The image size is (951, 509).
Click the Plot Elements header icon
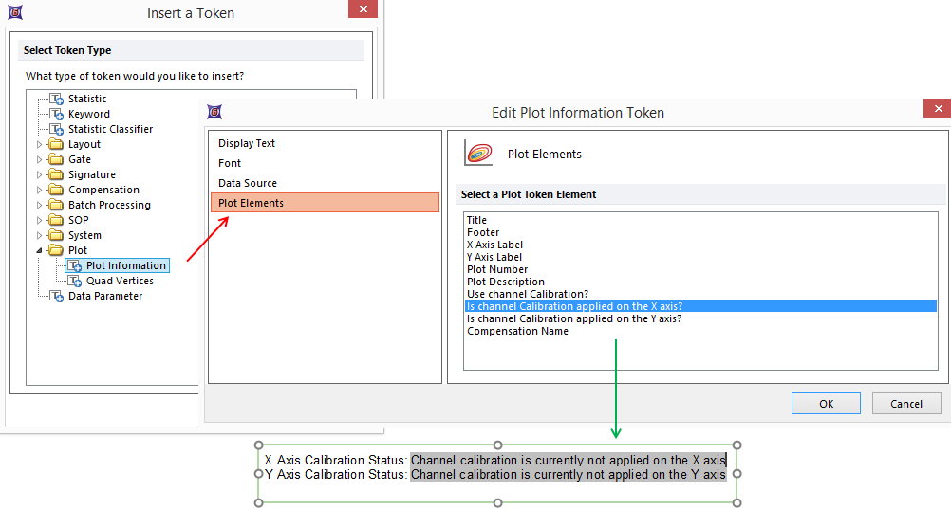point(478,154)
